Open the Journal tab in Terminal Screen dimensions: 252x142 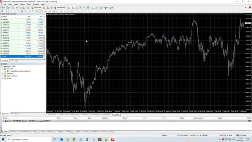(x=111, y=132)
